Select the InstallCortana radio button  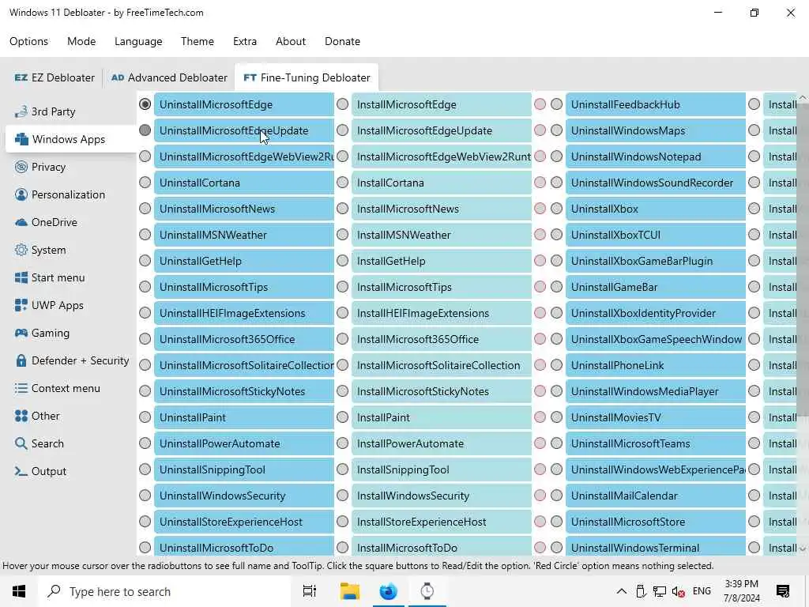(x=343, y=183)
